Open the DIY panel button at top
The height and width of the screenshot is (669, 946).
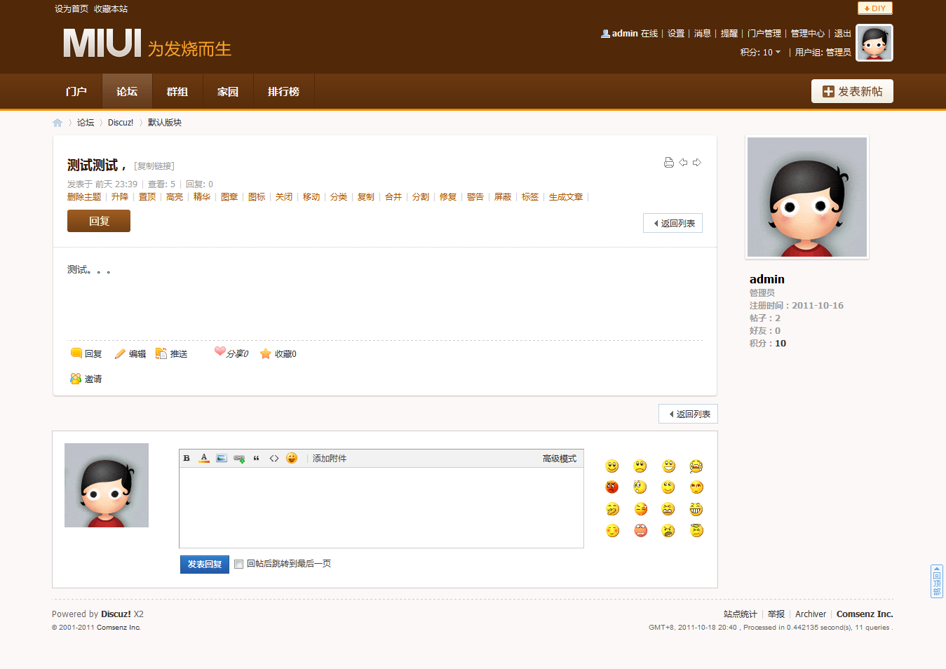[x=874, y=8]
